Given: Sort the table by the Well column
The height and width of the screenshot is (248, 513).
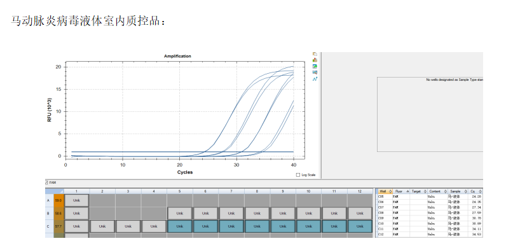Looking at the screenshot, I should 385,191.
